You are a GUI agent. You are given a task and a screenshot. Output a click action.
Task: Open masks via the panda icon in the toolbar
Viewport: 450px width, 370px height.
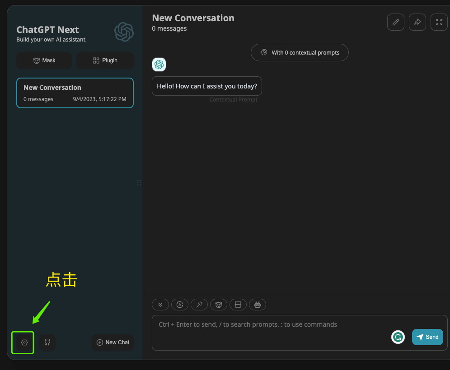pyautogui.click(x=219, y=305)
